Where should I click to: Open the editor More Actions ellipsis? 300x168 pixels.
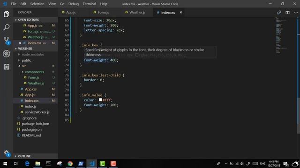296,13
